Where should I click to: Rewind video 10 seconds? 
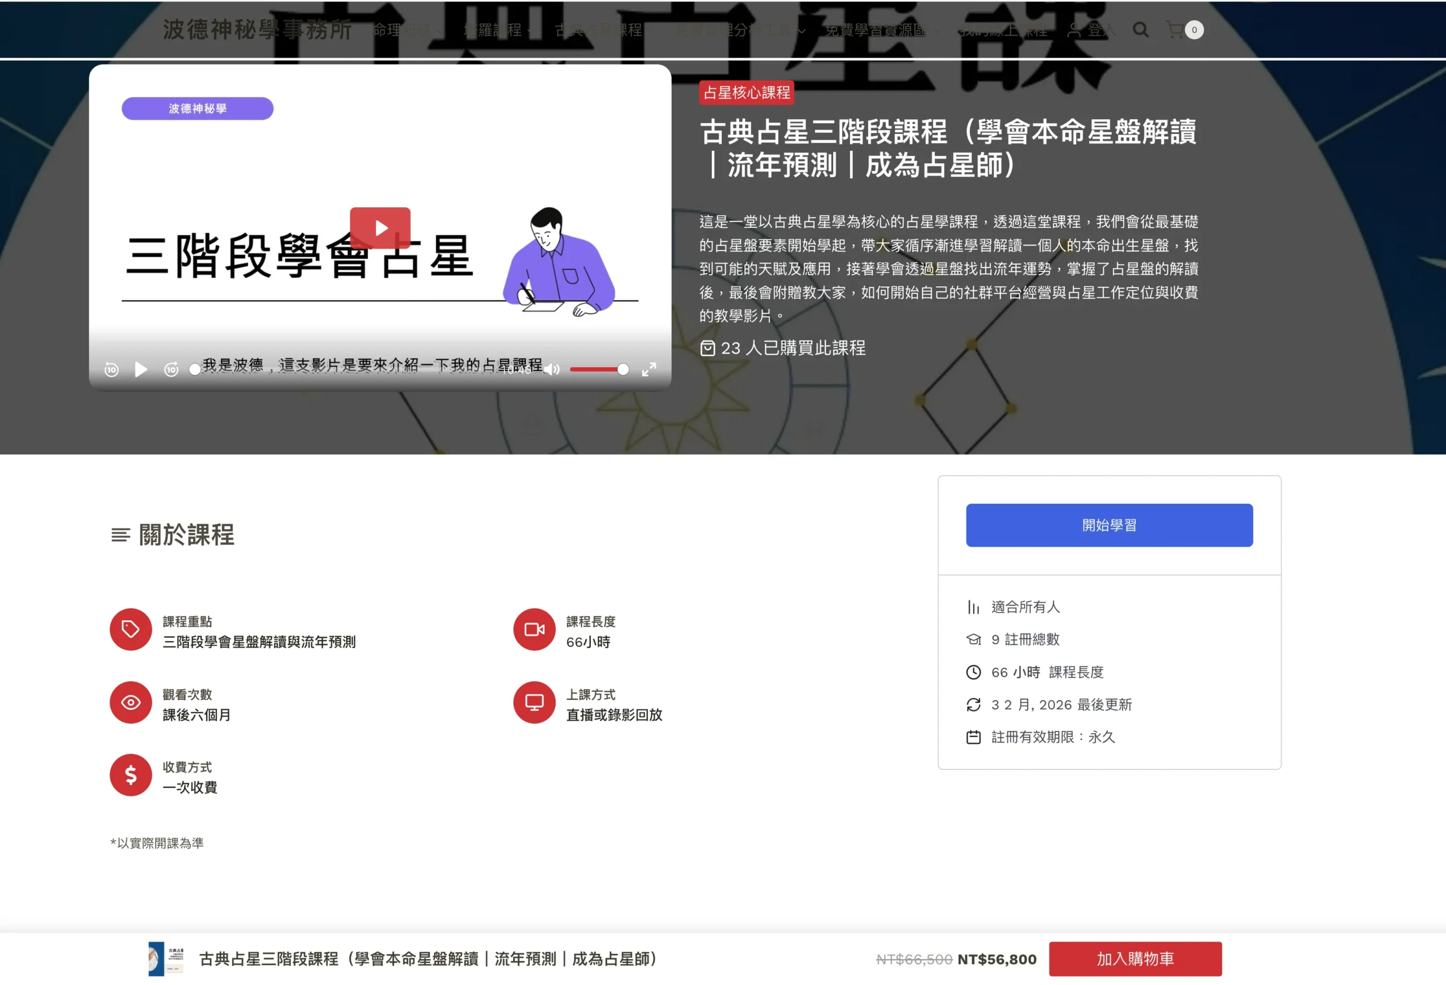coord(111,369)
